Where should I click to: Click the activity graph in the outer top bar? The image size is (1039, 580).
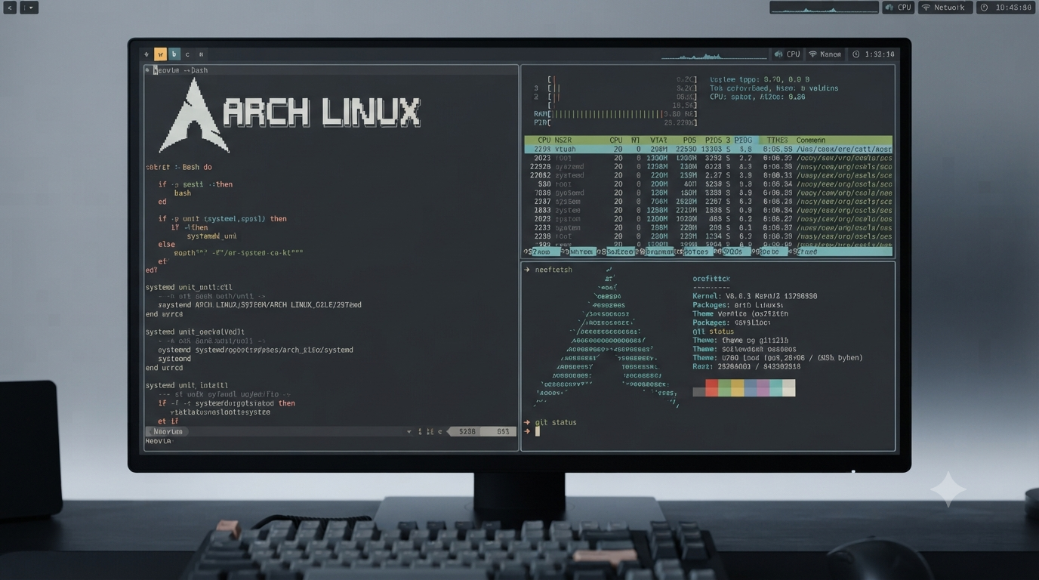click(x=824, y=8)
